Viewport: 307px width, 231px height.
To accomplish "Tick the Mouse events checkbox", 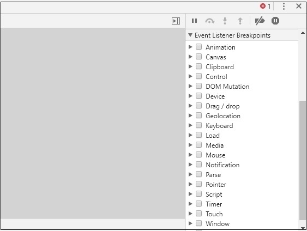I will coord(198,155).
